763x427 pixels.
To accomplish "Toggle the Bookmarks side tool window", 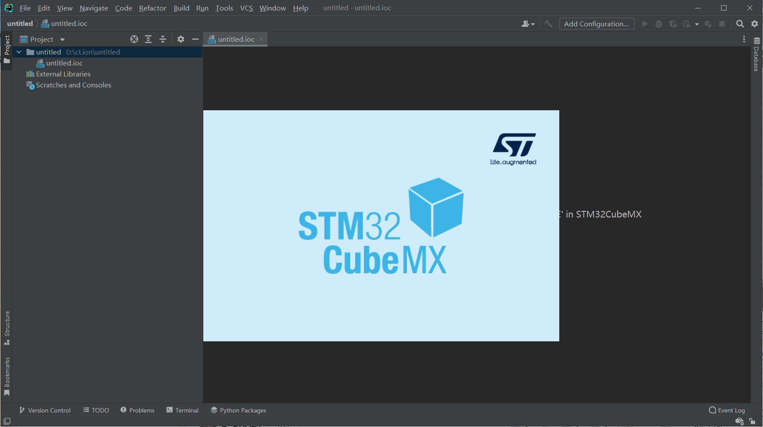I will pos(7,376).
